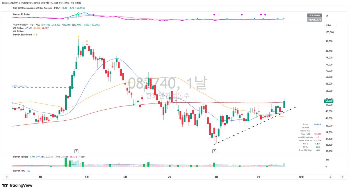Click the current price label 52,900 on axis
Image resolution: width=349 pixels, height=191 pixels.
pos(329,101)
